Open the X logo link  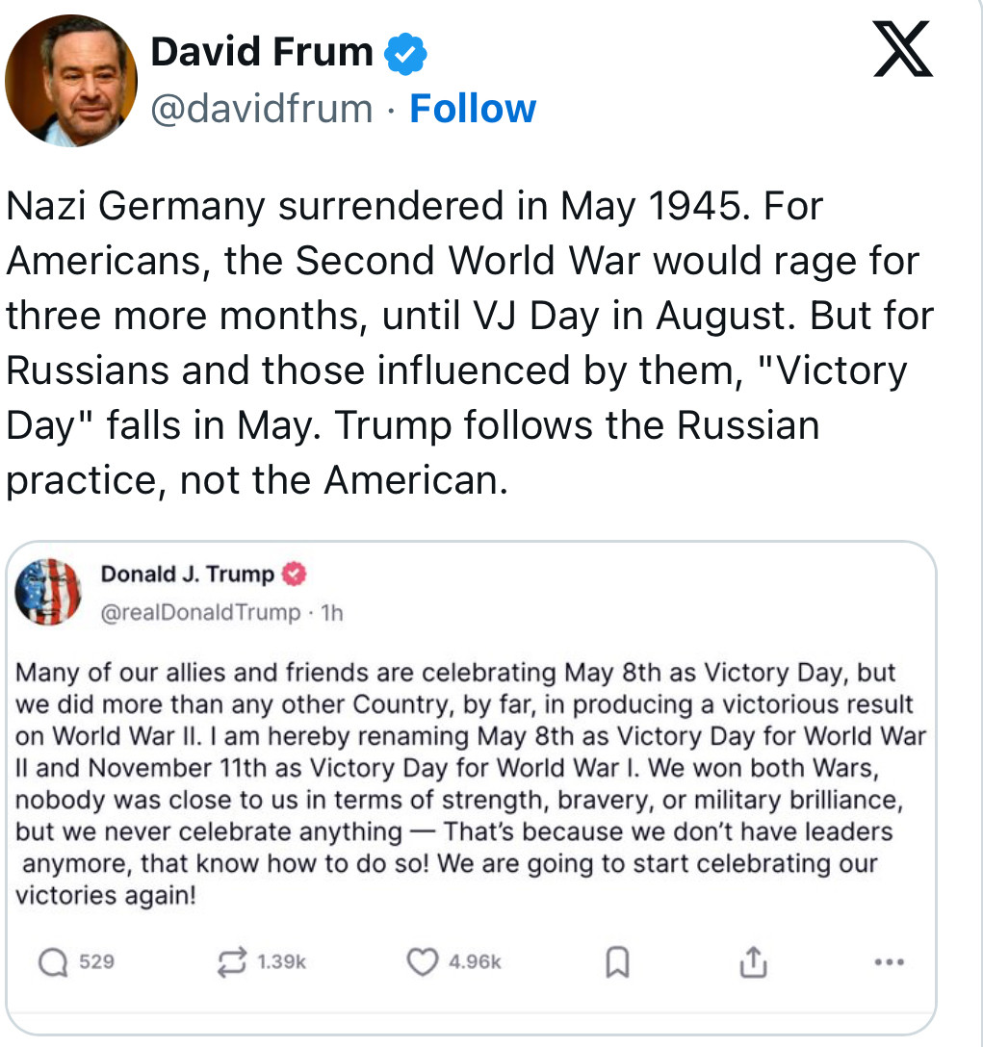903,49
